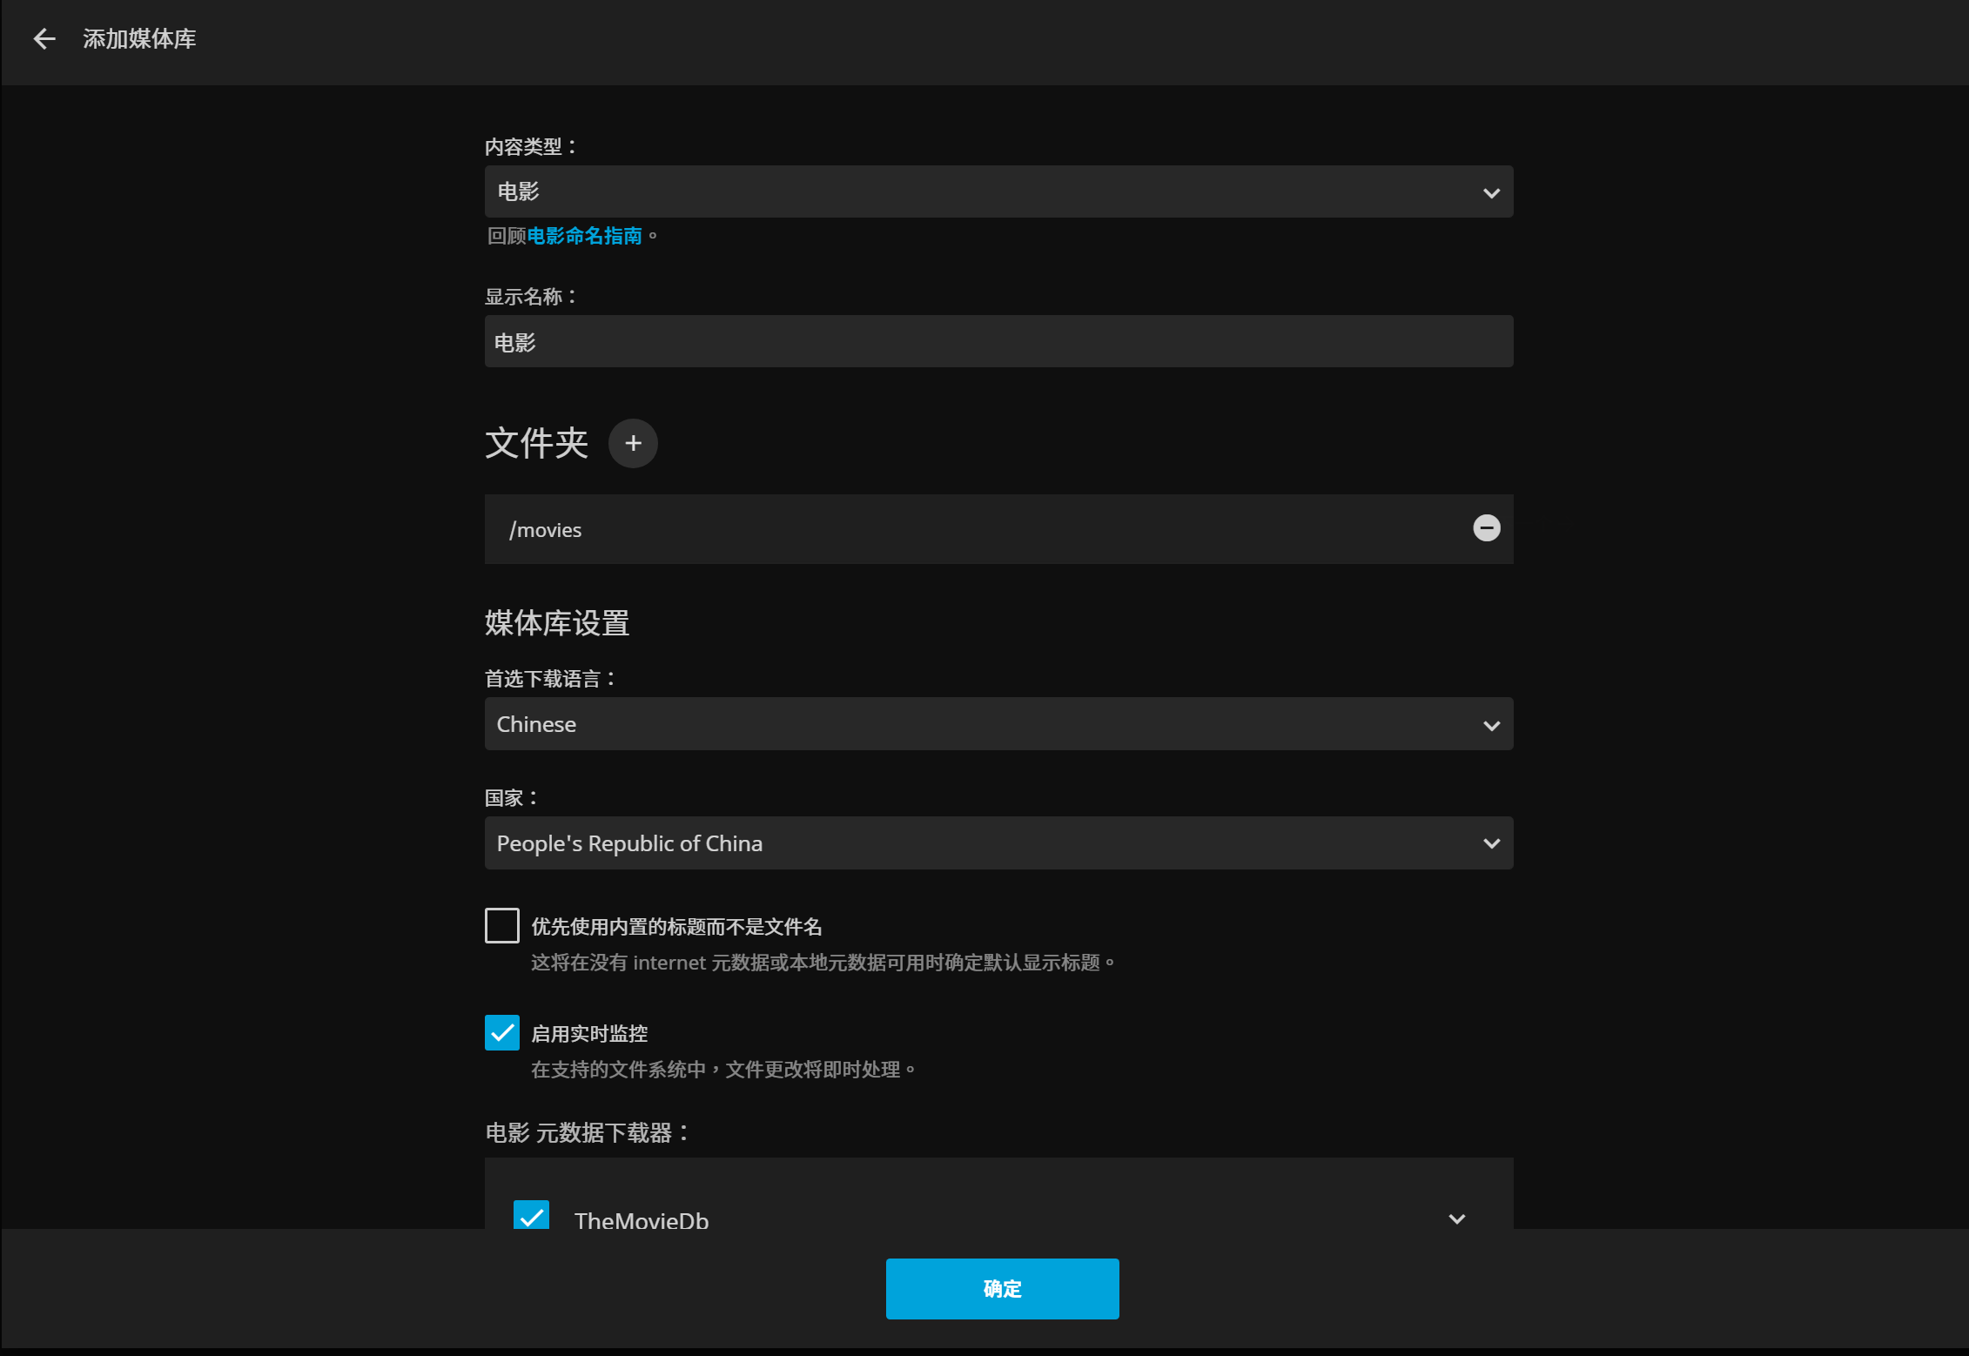This screenshot has height=1356, width=1969.
Task: Go back using the arrow icon
Action: click(x=44, y=39)
